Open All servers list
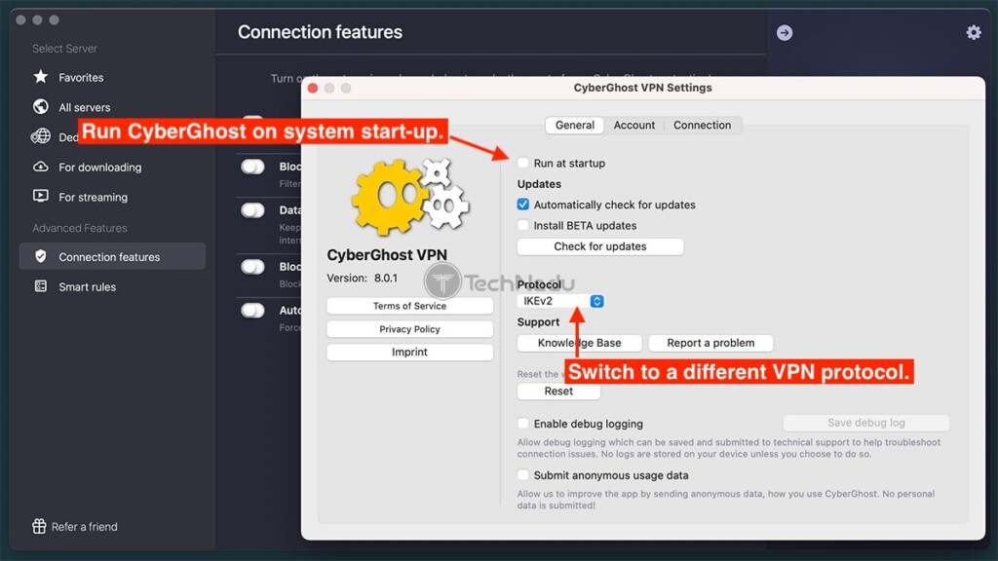 coord(84,107)
